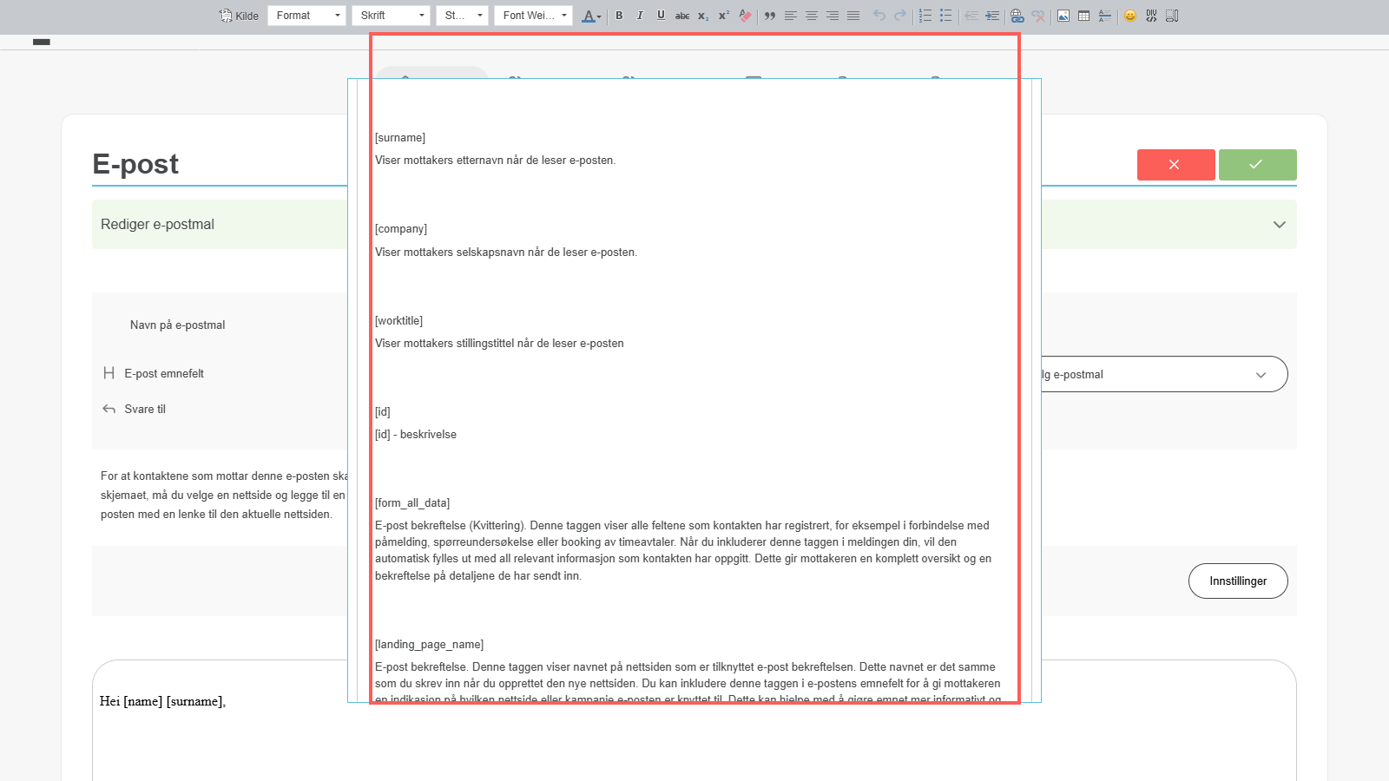
Task: Apply strikethrough text style
Action: pos(682,16)
